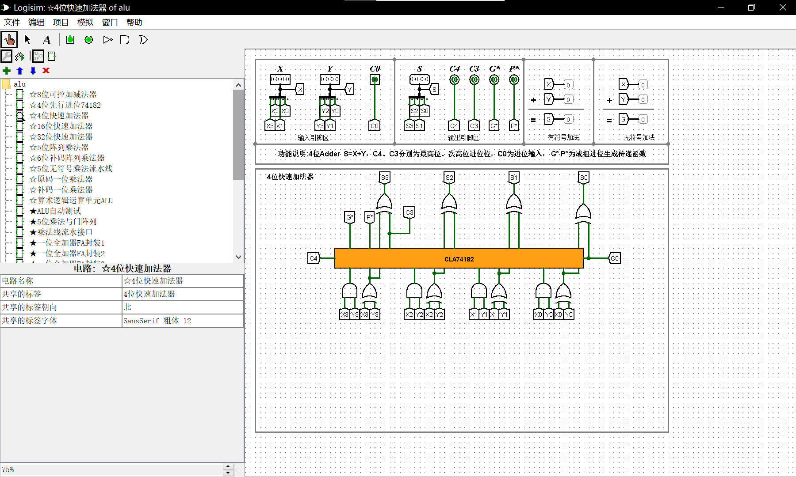
Task: Open the 窗口 menu
Action: click(x=110, y=23)
